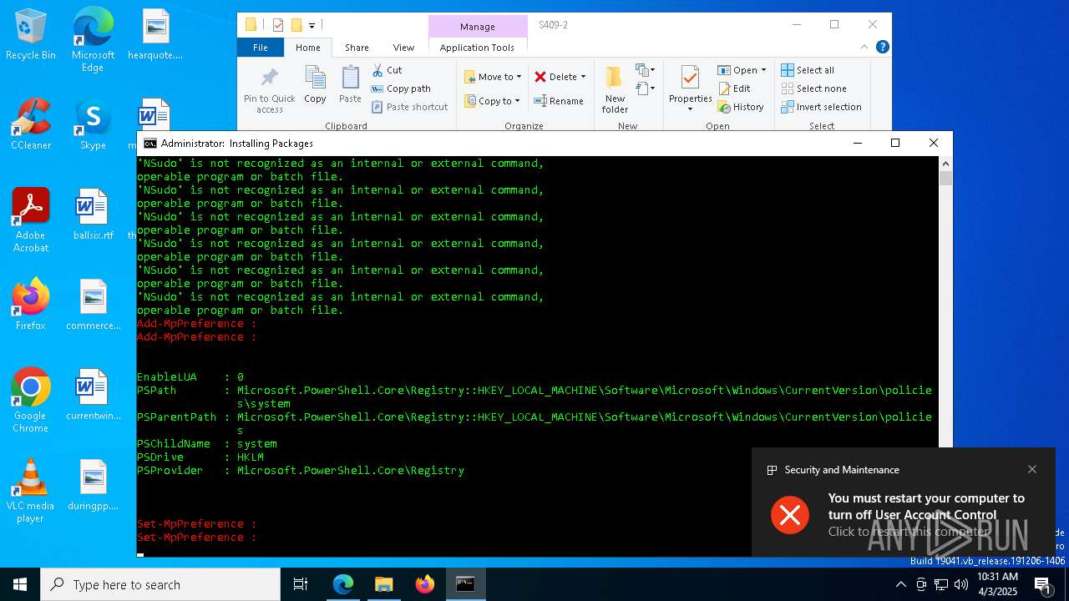This screenshot has height=601, width=1069.
Task: Create a New folder from ribbon
Action: (615, 90)
